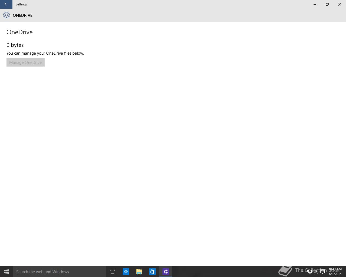Open Task View from the taskbar

point(112,272)
